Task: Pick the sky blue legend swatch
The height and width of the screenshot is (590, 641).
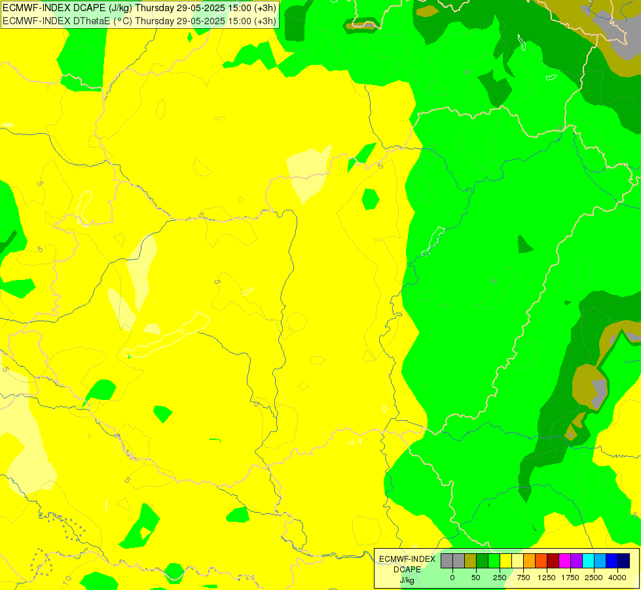Action: [600, 560]
